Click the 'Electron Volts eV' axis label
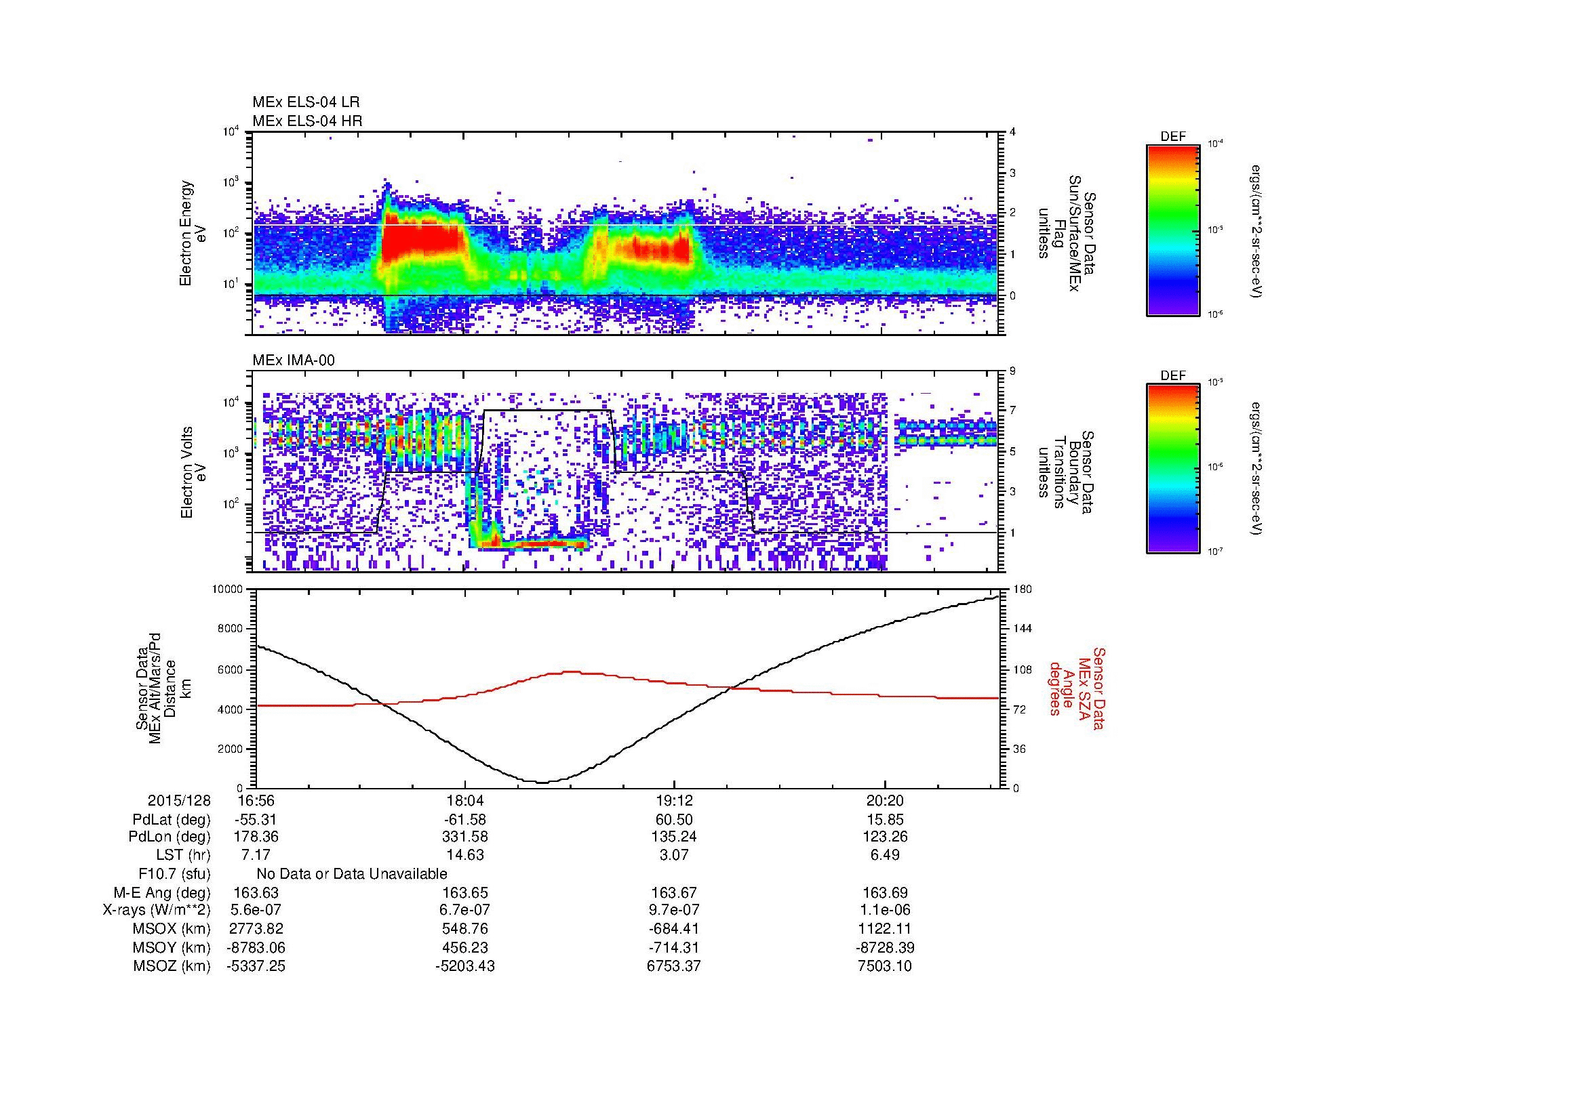 click(x=193, y=472)
